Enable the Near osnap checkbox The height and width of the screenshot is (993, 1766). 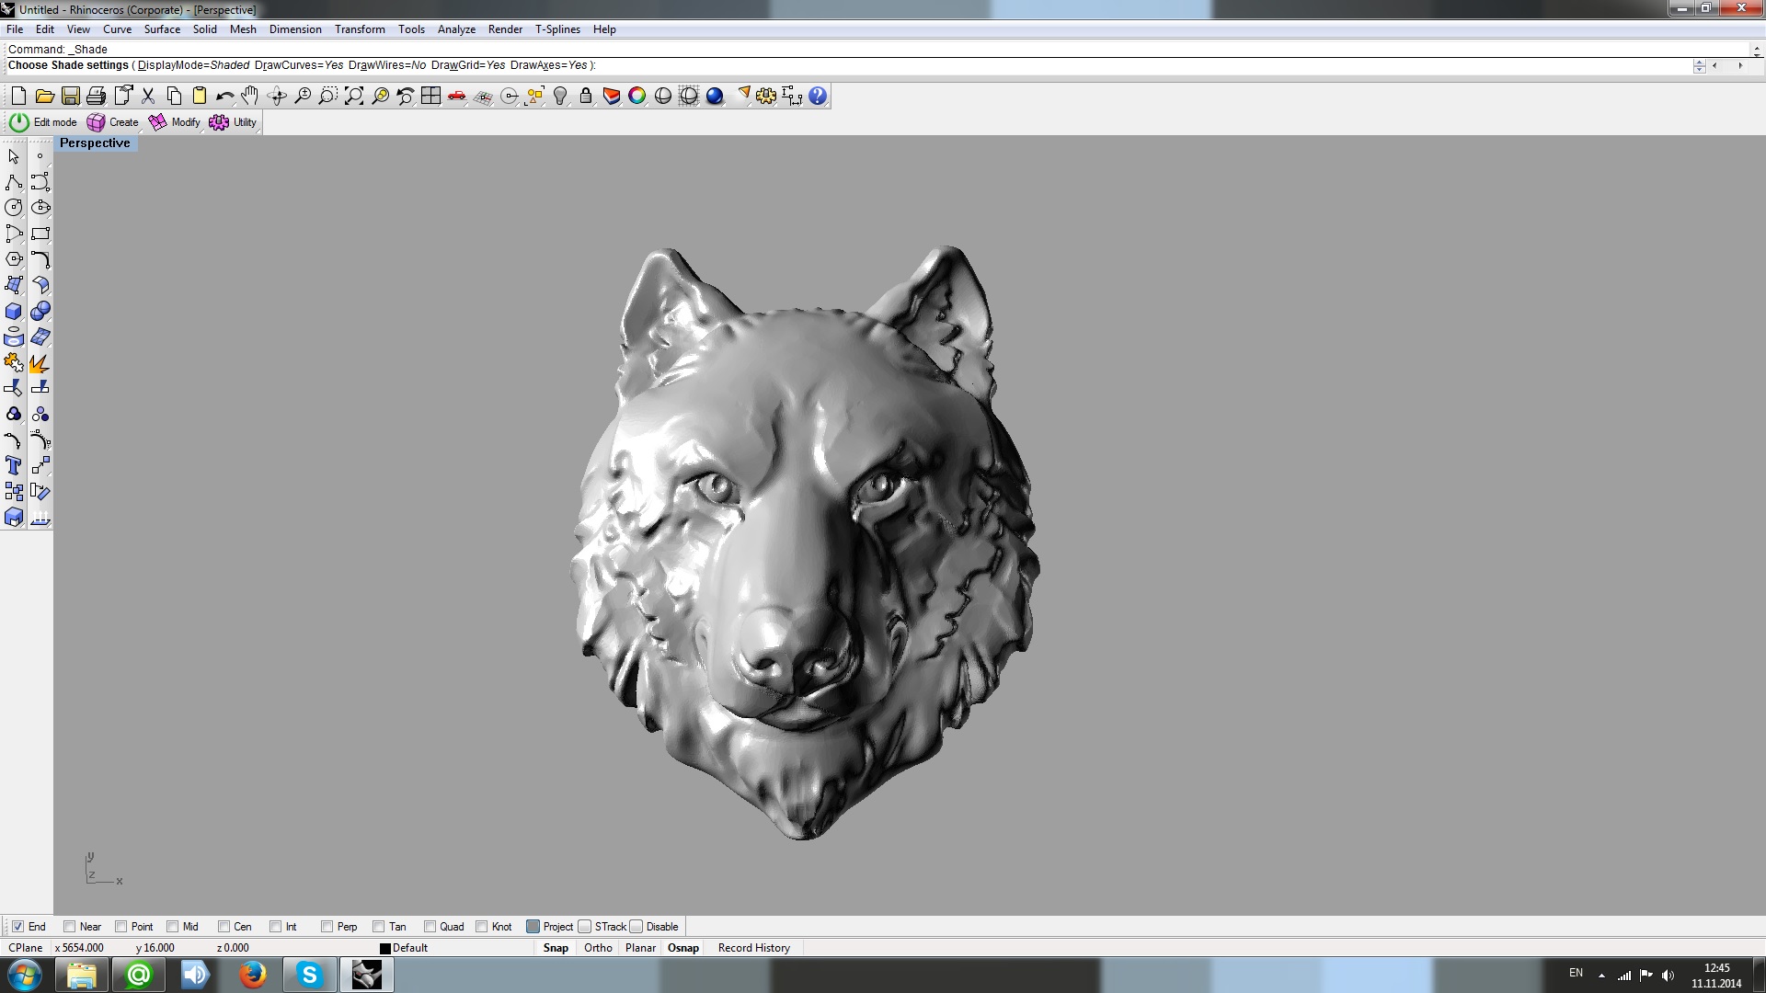(x=69, y=926)
